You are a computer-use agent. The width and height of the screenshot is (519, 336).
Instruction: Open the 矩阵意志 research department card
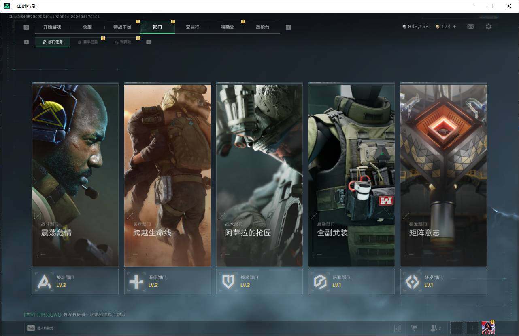click(444, 174)
